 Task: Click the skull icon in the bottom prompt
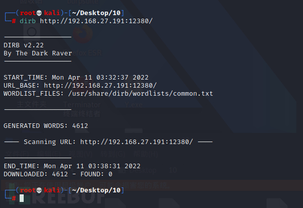40,190
